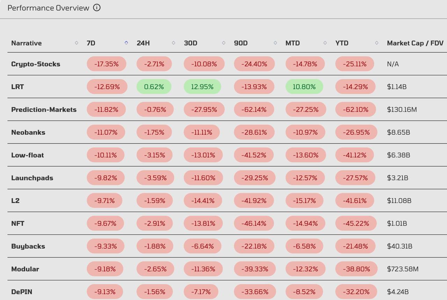
Task: Open the Prediction-Markets narrative
Action: pyautogui.click(x=44, y=109)
